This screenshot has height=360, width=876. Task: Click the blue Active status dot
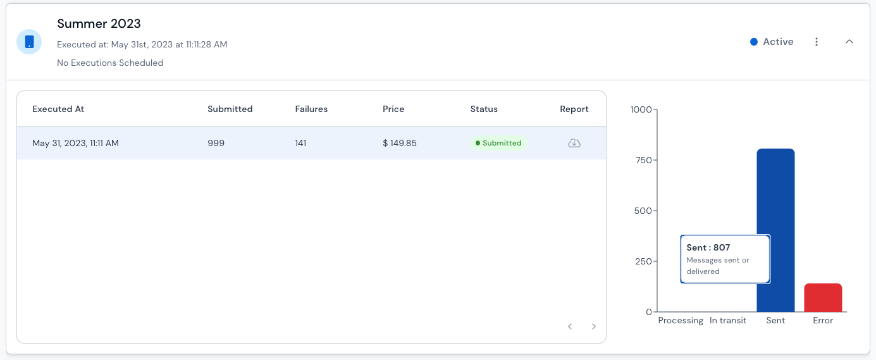pos(754,42)
